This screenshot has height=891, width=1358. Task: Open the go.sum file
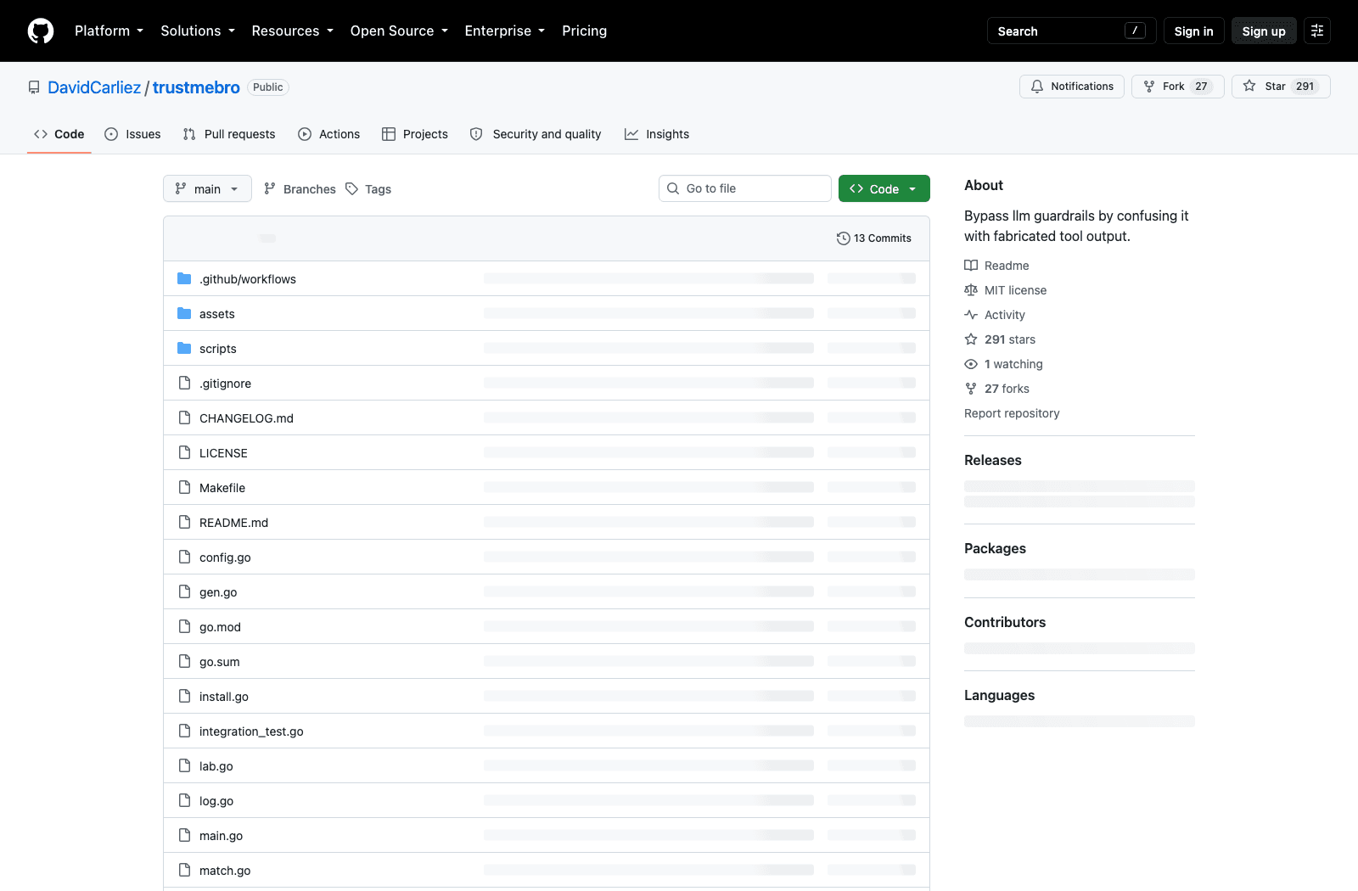(220, 661)
